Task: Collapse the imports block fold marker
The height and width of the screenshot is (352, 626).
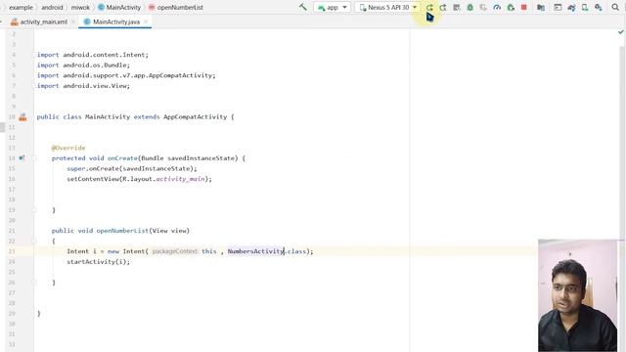Action: tap(34, 55)
